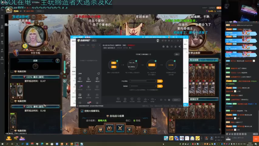Click the calendar icon in streaming tool header
Viewport: 259px width, 146px height.
point(163,47)
